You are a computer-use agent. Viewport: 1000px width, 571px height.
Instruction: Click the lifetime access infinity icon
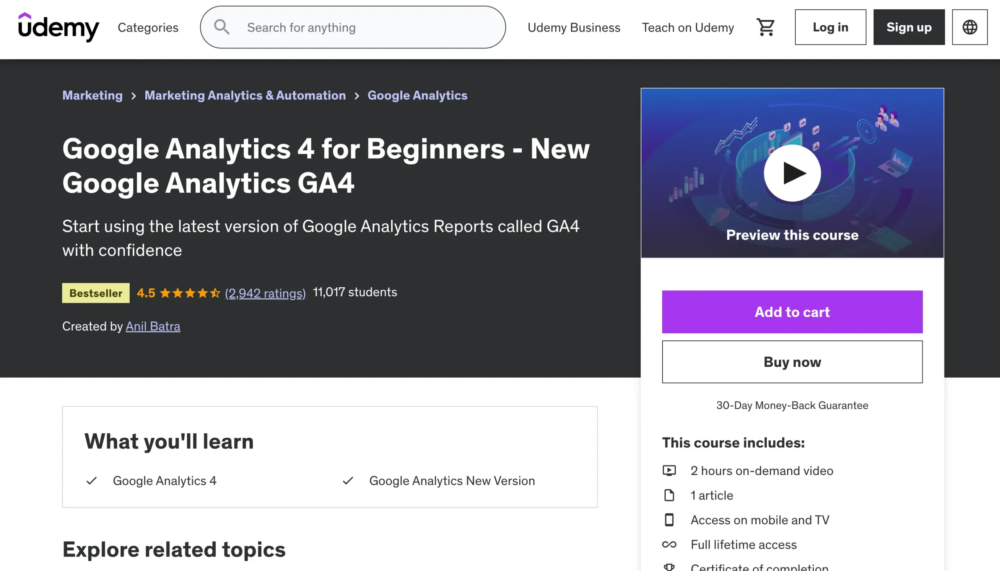669,545
